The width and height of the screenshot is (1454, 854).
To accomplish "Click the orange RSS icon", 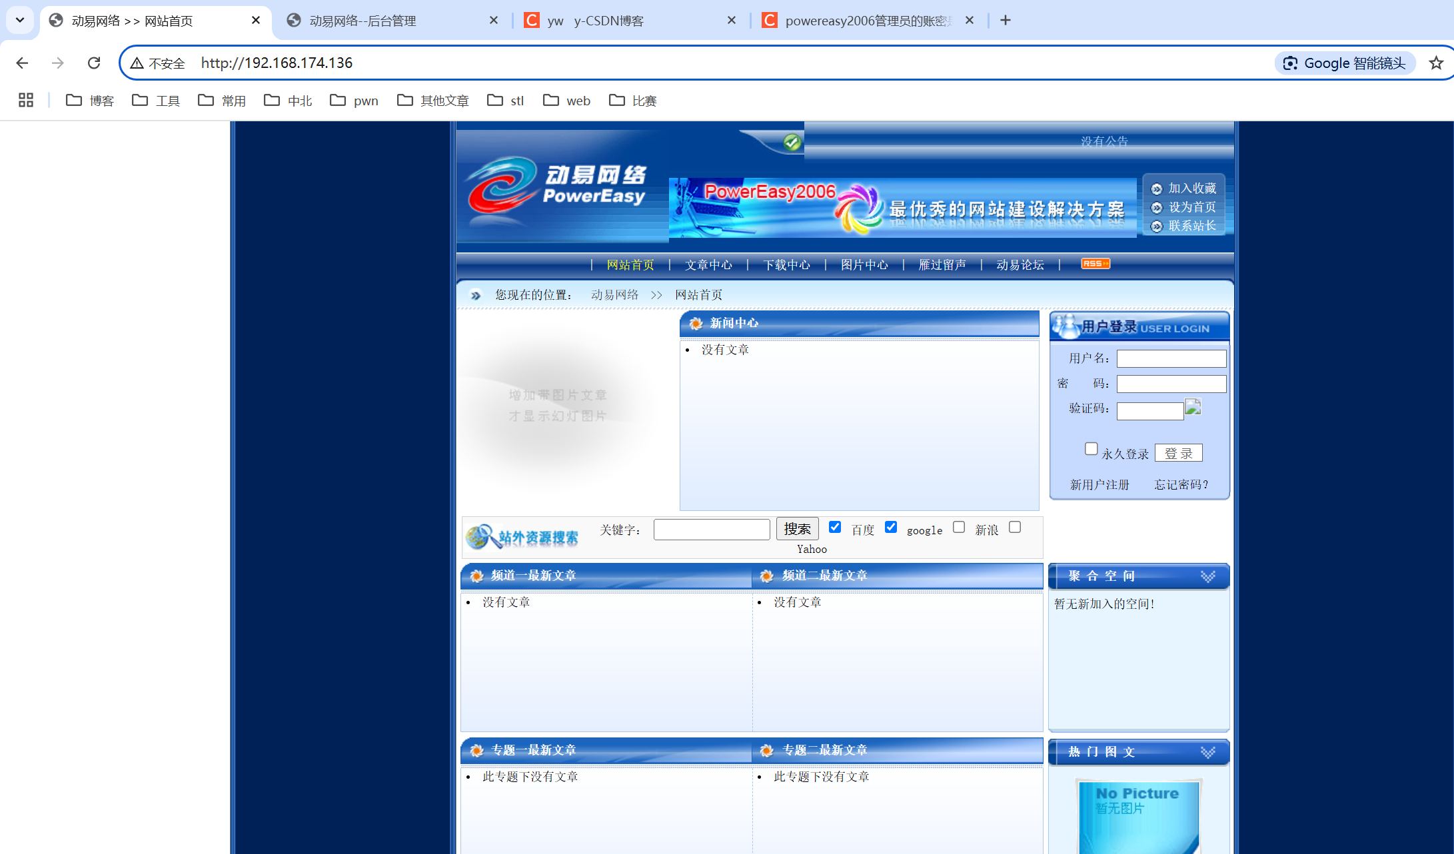I will click(x=1095, y=264).
